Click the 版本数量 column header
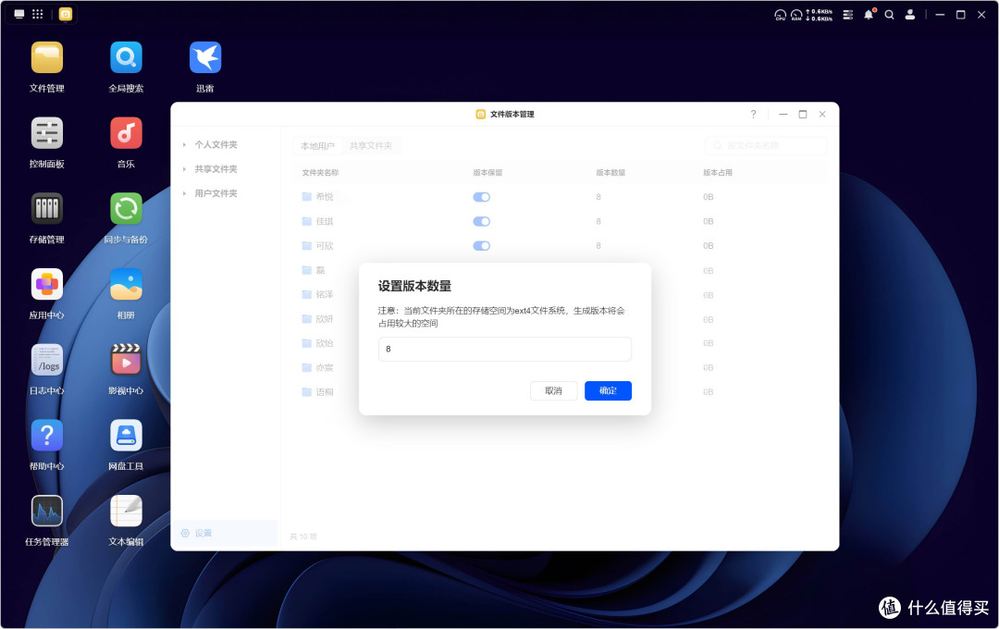Image resolution: width=999 pixels, height=629 pixels. (x=610, y=173)
